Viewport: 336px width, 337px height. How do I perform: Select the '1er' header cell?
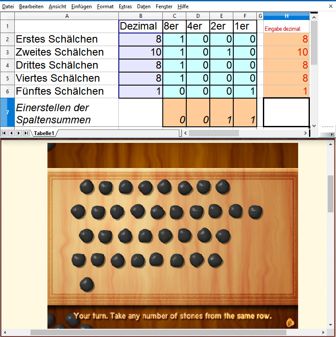tap(245, 26)
